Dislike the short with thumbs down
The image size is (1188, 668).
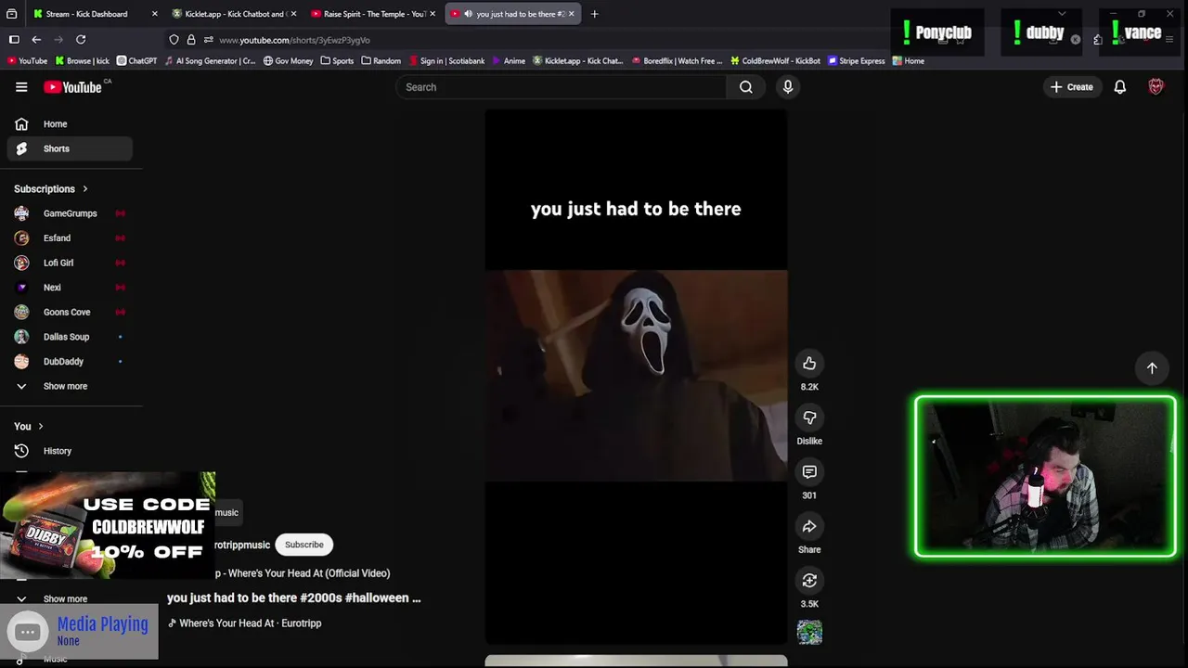809,417
